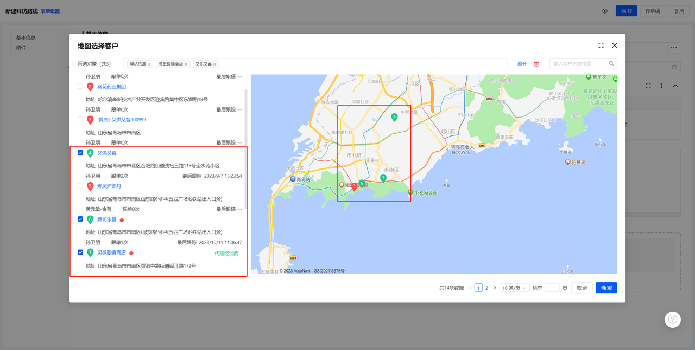Click the play icon left of 保存
This screenshot has width=695, height=350.
tap(605, 11)
